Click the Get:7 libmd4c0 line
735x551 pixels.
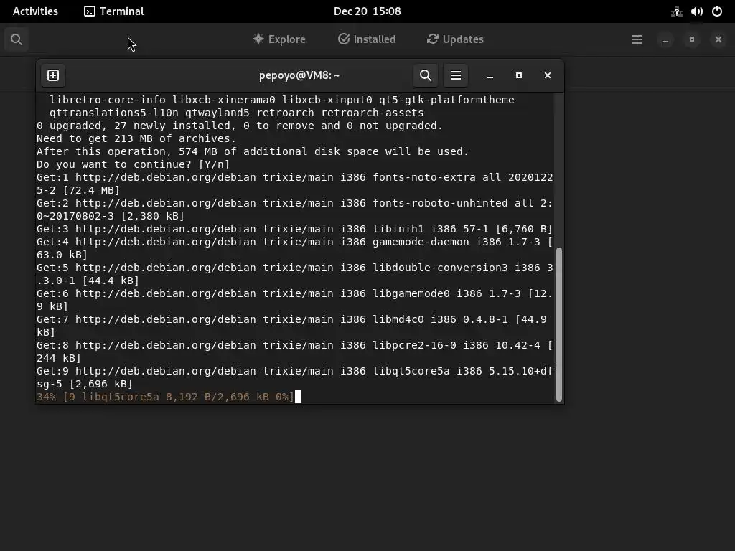pos(291,326)
